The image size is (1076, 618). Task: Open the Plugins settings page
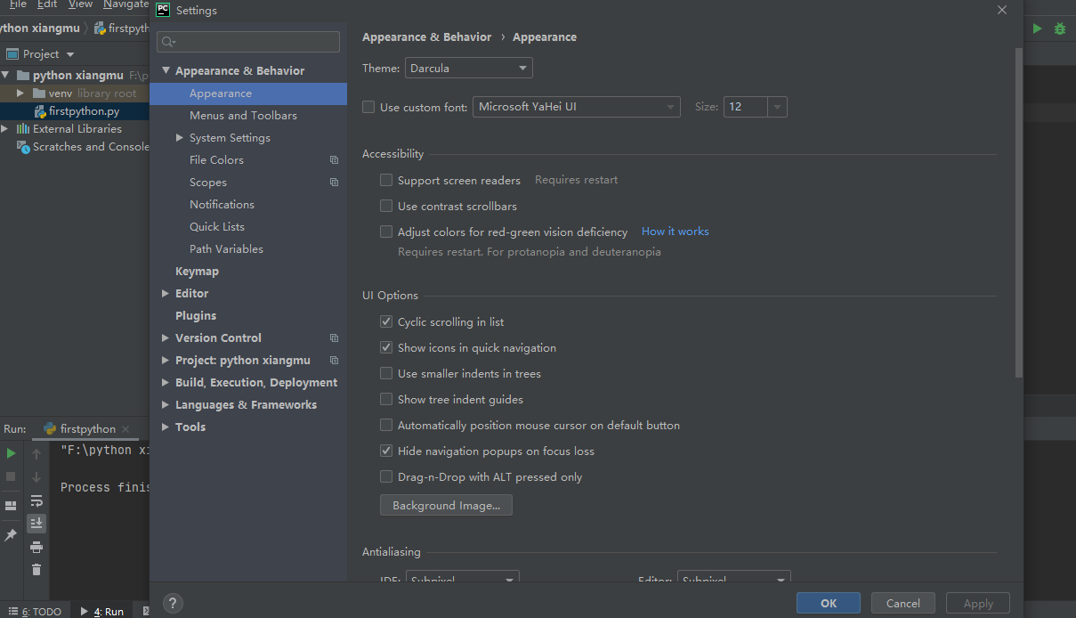point(196,316)
